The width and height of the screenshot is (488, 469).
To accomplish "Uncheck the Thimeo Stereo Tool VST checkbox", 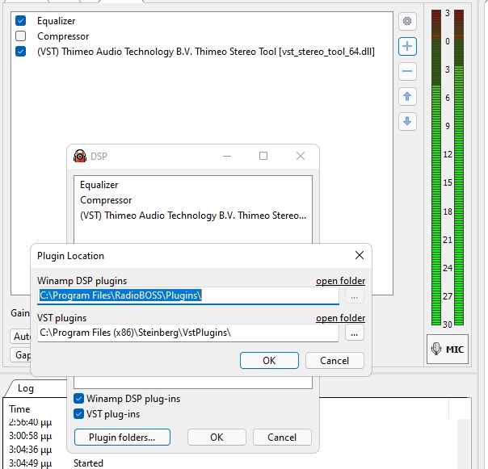I will coord(21,52).
